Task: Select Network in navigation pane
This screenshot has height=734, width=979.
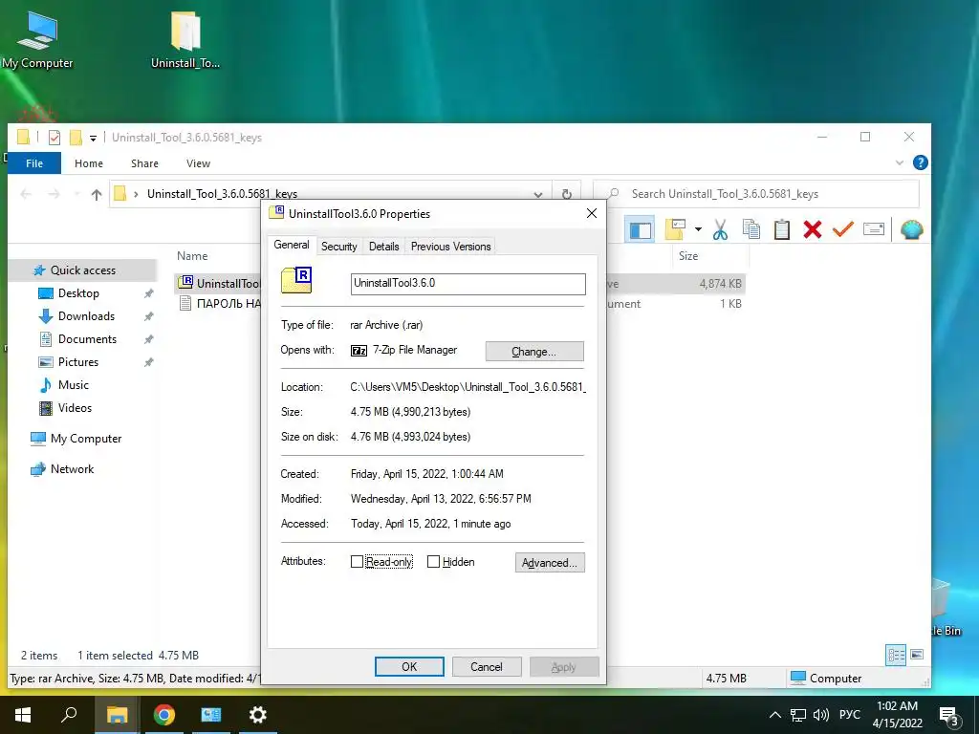Action: click(72, 469)
